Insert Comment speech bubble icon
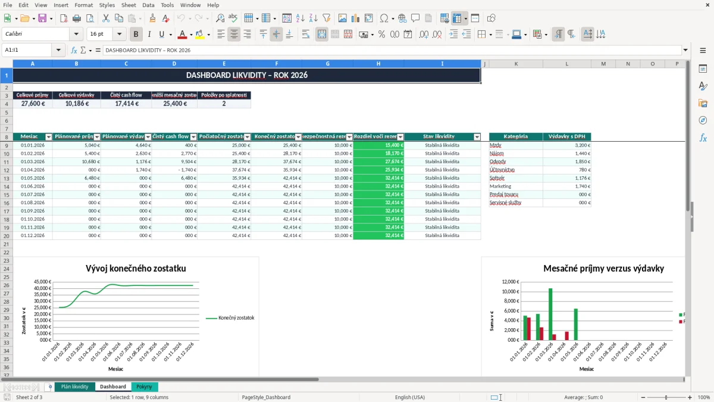 click(x=415, y=18)
